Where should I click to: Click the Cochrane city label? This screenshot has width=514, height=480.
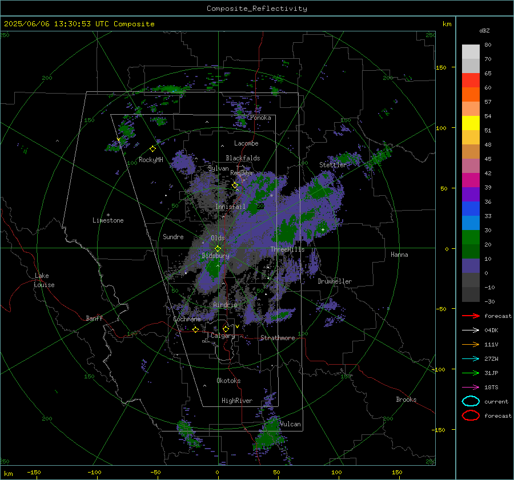pyautogui.click(x=187, y=319)
